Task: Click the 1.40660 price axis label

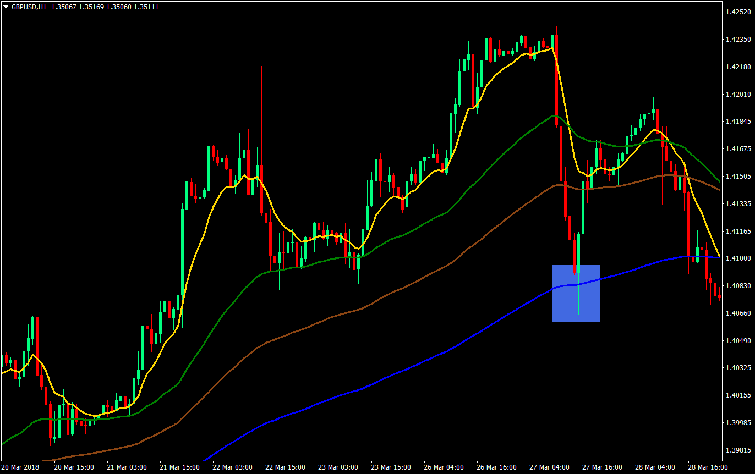Action: point(738,313)
